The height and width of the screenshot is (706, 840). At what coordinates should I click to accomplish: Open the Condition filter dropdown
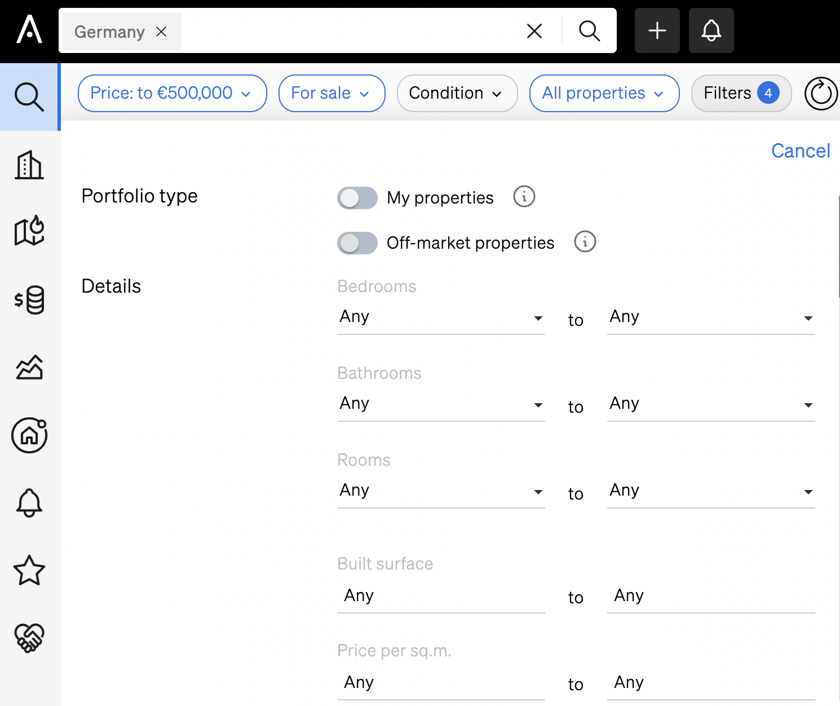[x=457, y=93]
